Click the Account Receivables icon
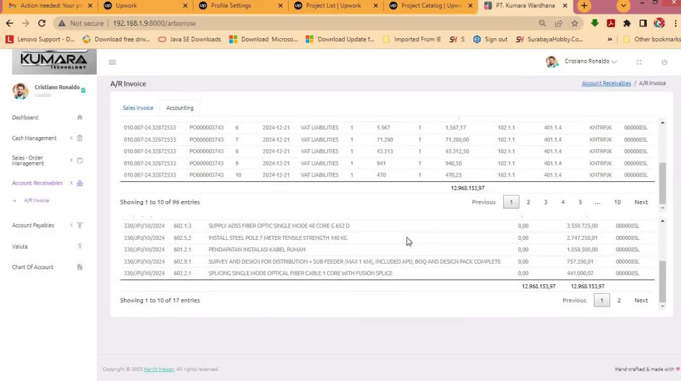Viewport: 681px width, 381px height. pyautogui.click(x=80, y=183)
